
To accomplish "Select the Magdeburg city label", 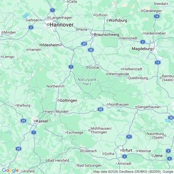I will coord(142,49).
